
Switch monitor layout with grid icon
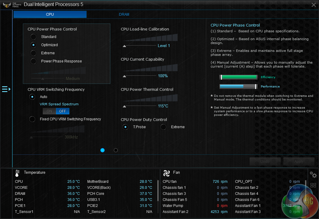(313, 185)
